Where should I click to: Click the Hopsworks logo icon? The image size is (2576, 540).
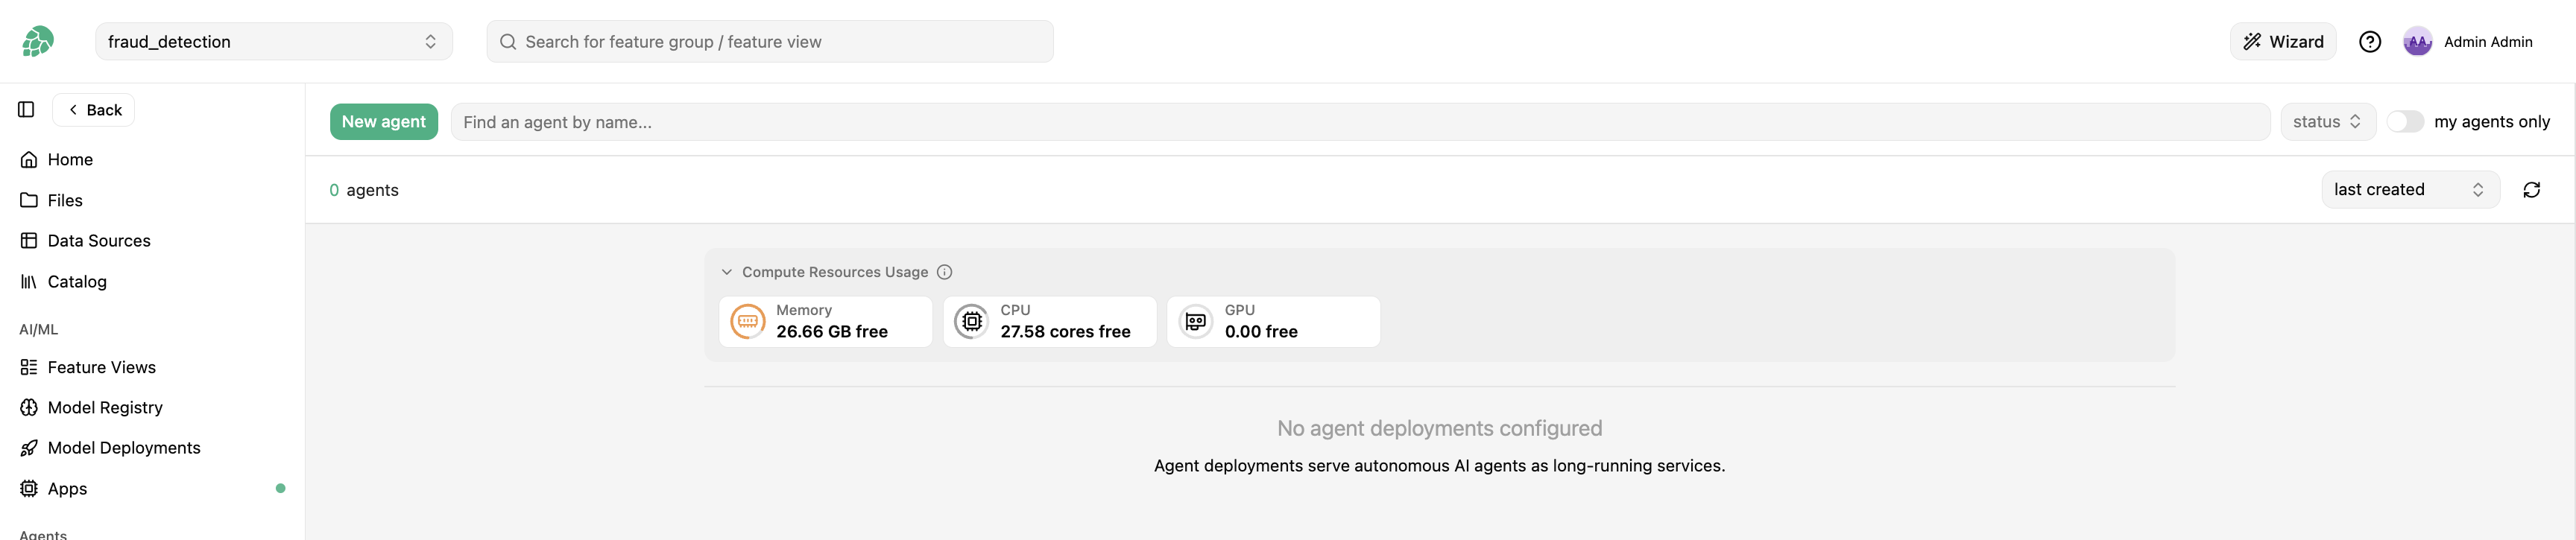[38, 41]
